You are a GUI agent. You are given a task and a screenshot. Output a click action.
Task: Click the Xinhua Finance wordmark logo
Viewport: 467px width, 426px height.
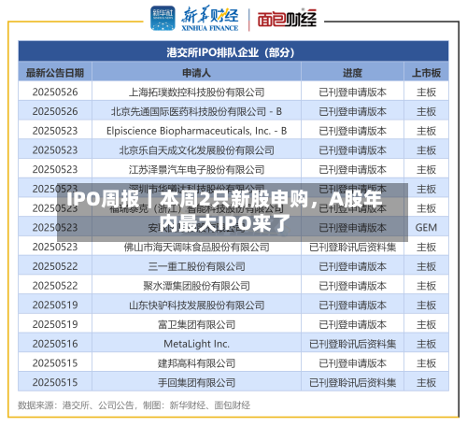tap(210, 19)
